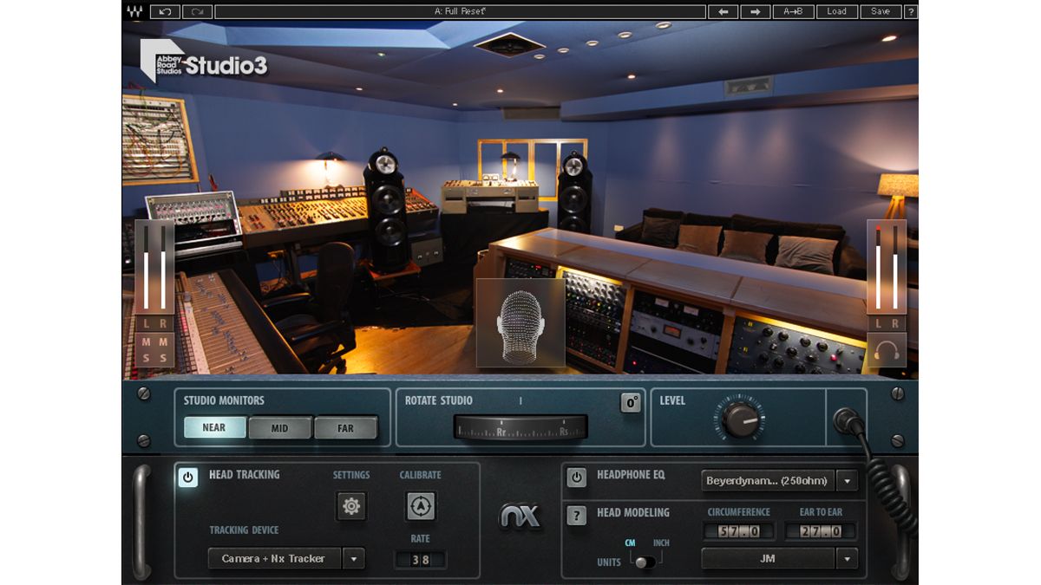Viewport: 1041px width, 585px height.
Task: Click the Nx logo
Action: click(x=520, y=517)
